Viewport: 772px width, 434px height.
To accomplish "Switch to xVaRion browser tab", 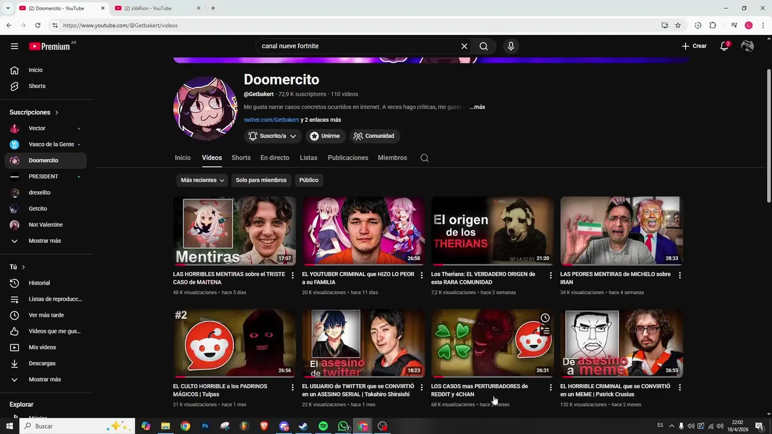I will pos(156,8).
